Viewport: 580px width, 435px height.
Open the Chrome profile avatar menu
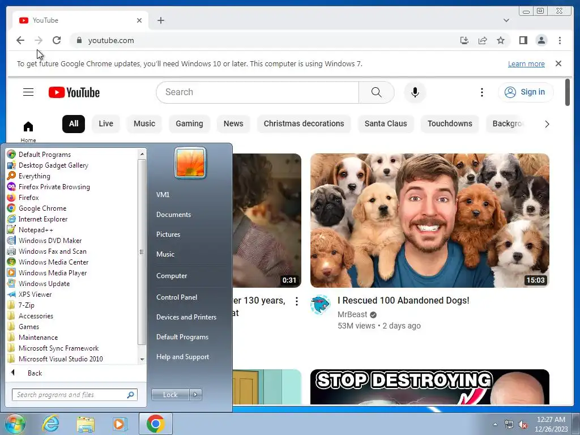tap(541, 40)
